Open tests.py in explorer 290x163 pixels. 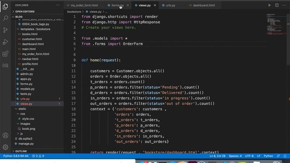point(26,94)
